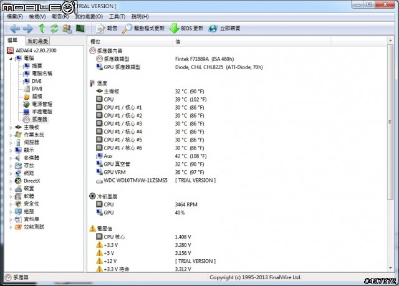Click the 立即購買 toolbar button
The width and height of the screenshot is (399, 286).
coord(224,28)
